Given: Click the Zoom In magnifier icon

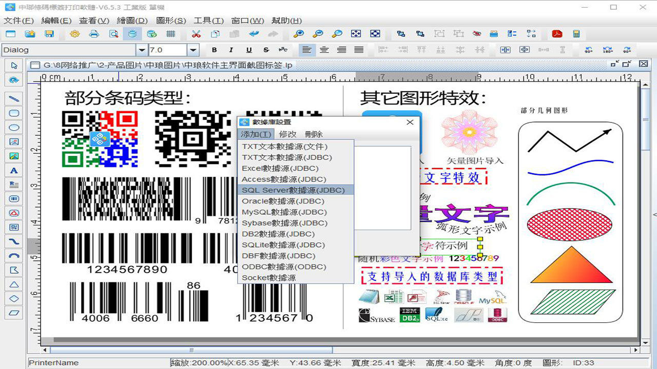Looking at the screenshot, I should click(299, 34).
